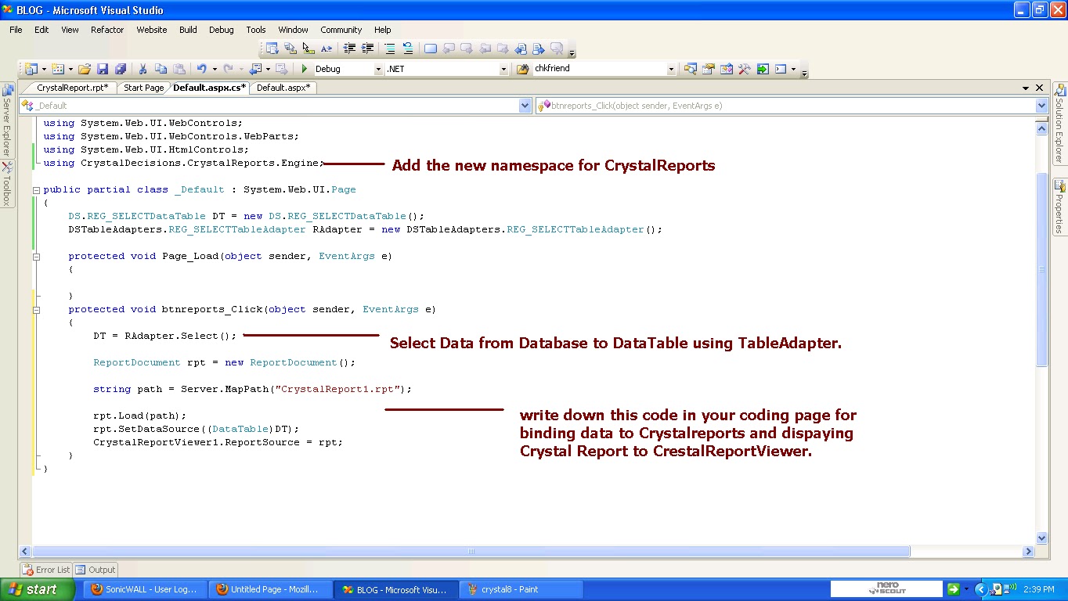Open the Website menu

click(152, 30)
